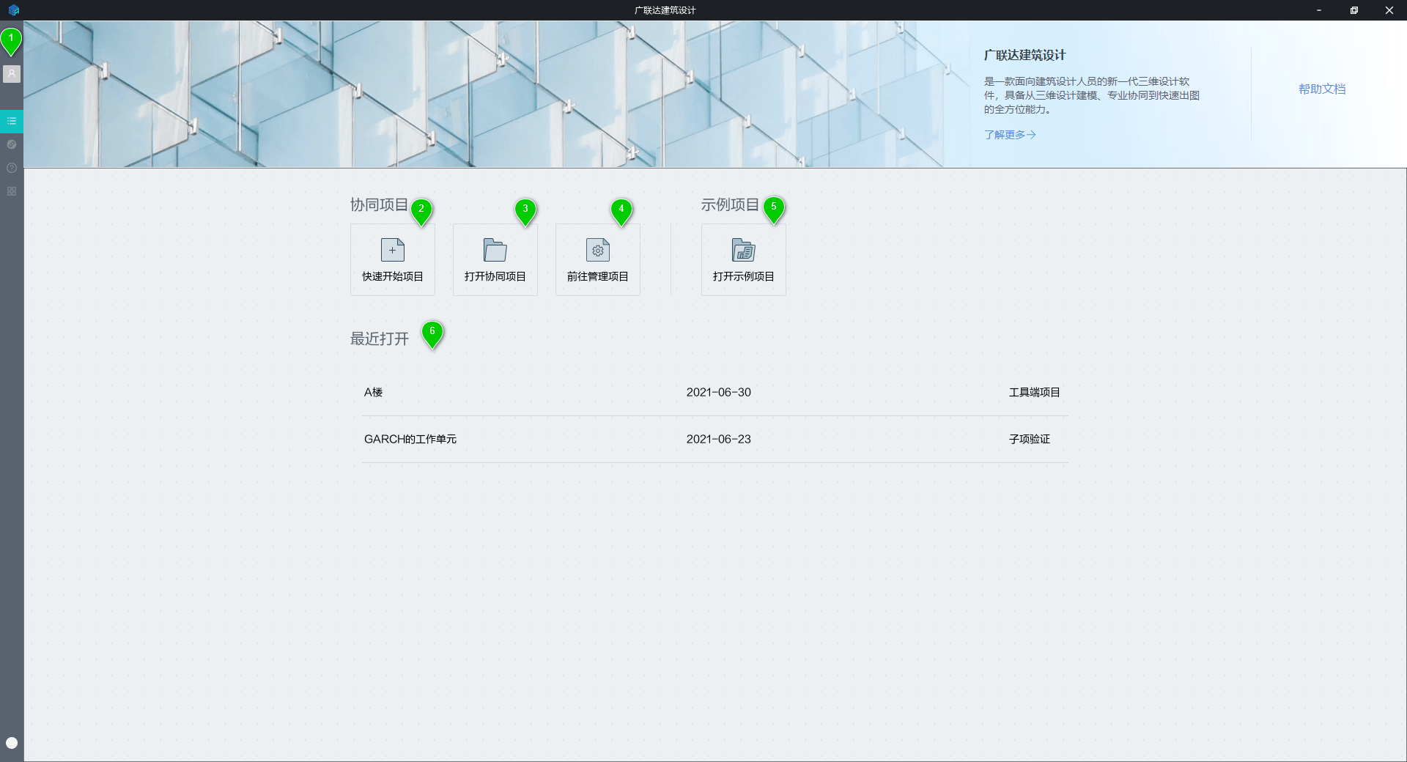
Task: Open the help question-mark sidebar icon
Action: [x=12, y=168]
